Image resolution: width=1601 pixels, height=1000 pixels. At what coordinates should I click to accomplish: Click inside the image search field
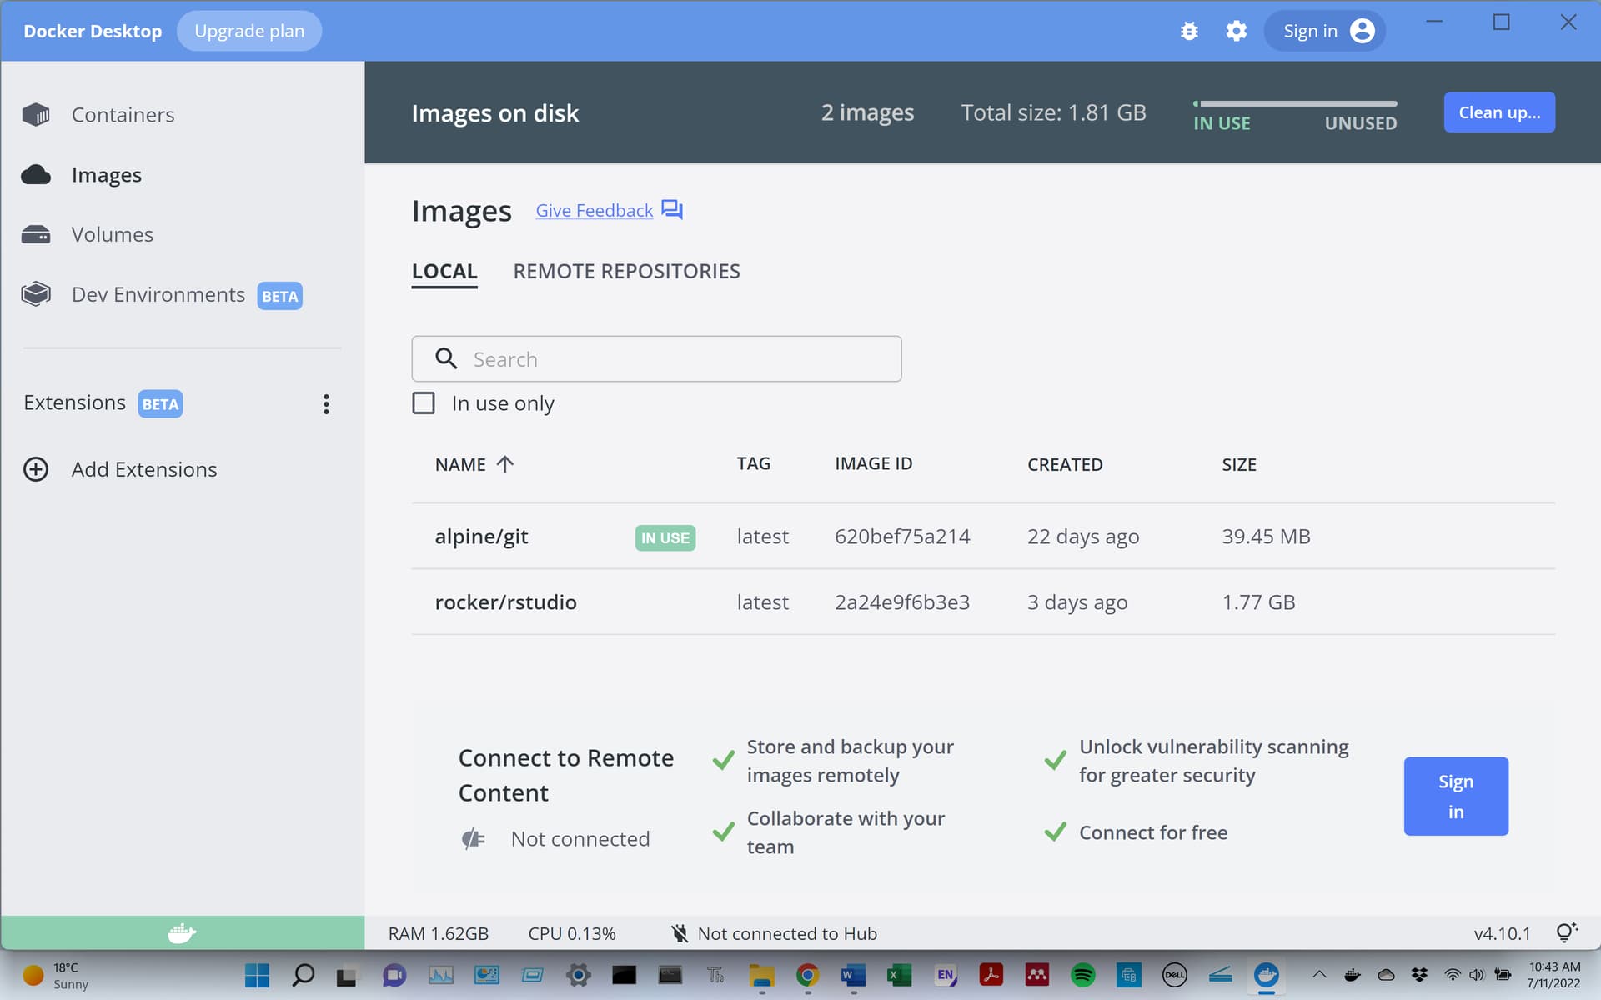(x=656, y=358)
